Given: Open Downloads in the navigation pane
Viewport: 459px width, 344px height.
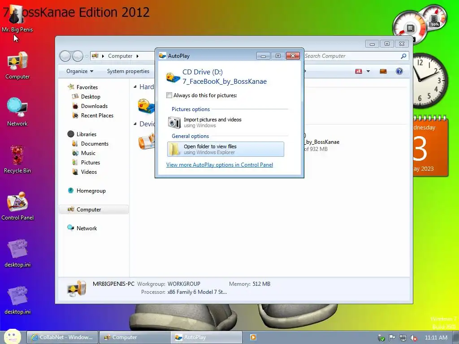Looking at the screenshot, I should (94, 106).
